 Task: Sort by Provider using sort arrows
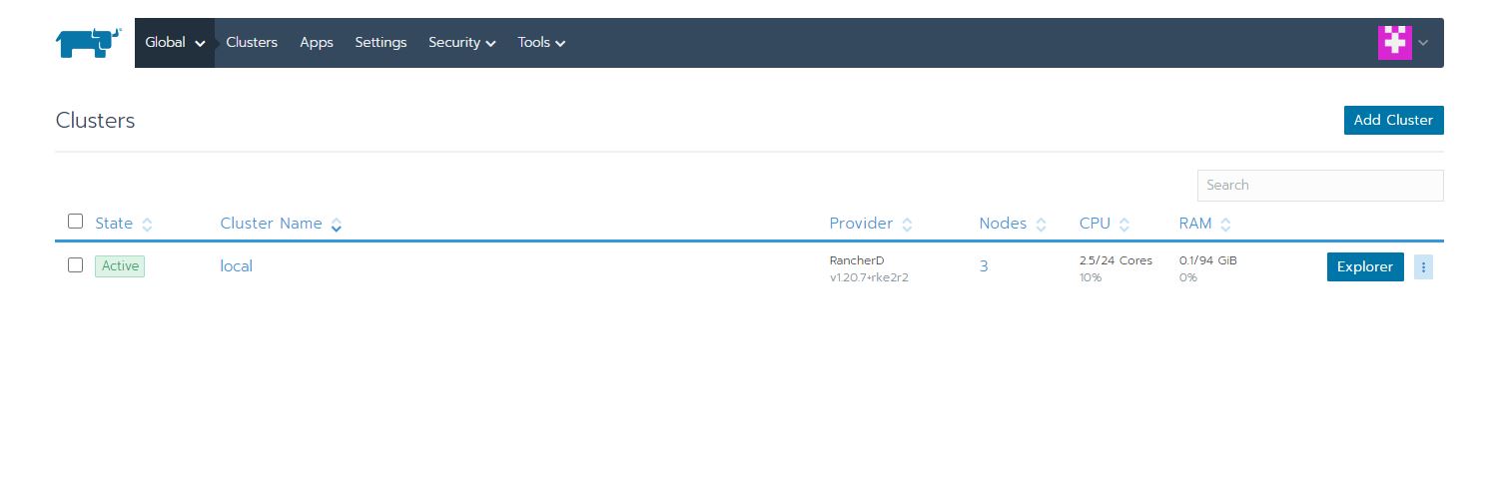pyautogui.click(x=907, y=225)
